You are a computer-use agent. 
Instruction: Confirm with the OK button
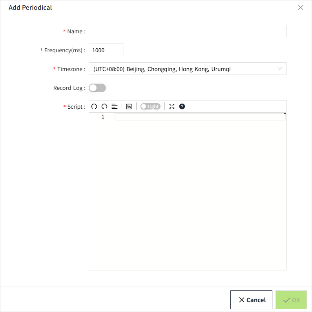pos(291,300)
